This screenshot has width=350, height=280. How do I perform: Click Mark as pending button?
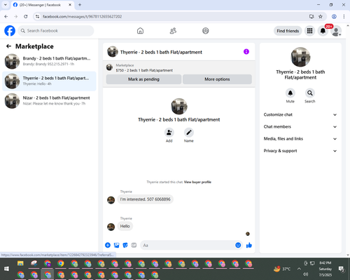143,79
